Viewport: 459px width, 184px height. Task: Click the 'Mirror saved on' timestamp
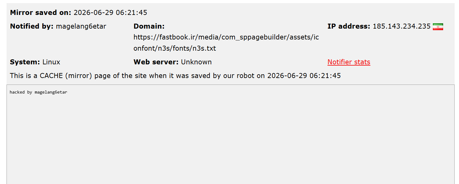(110, 13)
